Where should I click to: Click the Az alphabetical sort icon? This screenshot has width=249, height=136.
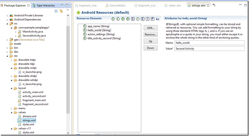pyautogui.click(x=158, y=19)
